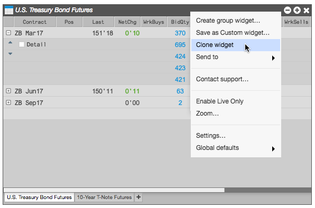Collapse the ZB Mar17 contract row

[x=8, y=33]
